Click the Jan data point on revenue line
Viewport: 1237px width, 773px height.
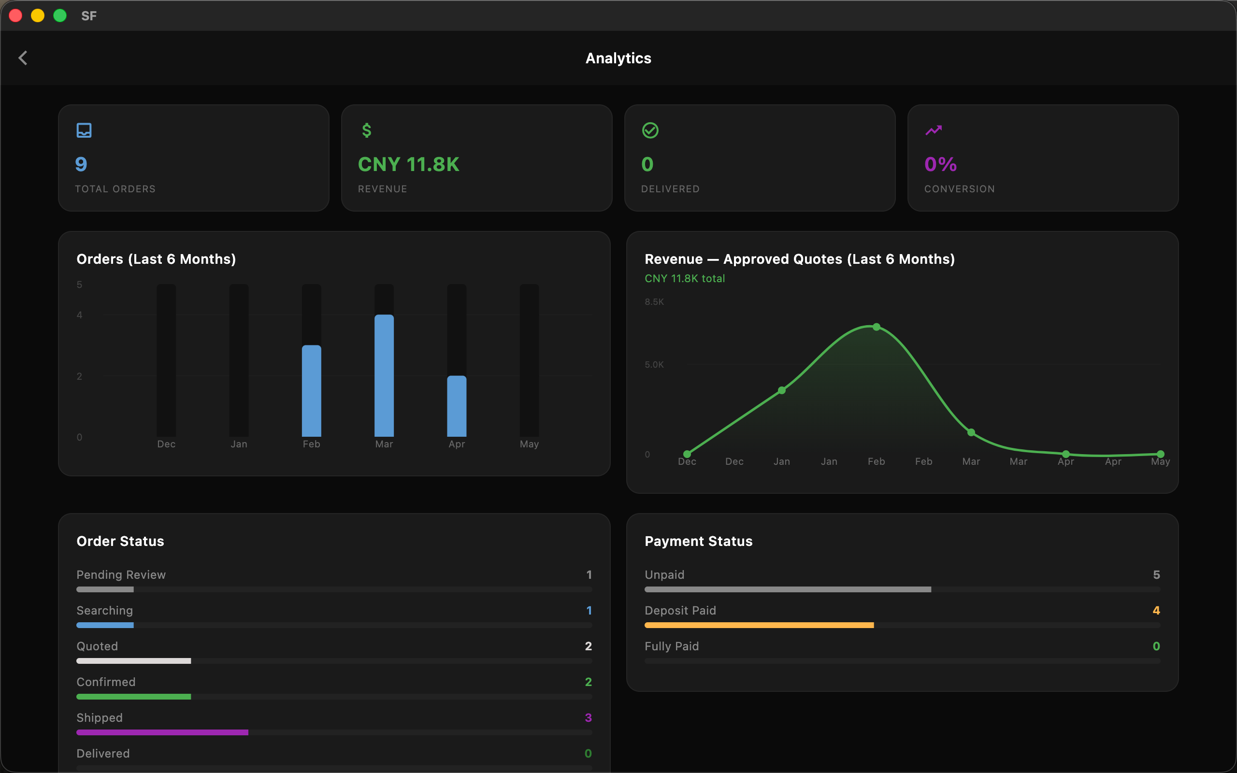point(781,390)
